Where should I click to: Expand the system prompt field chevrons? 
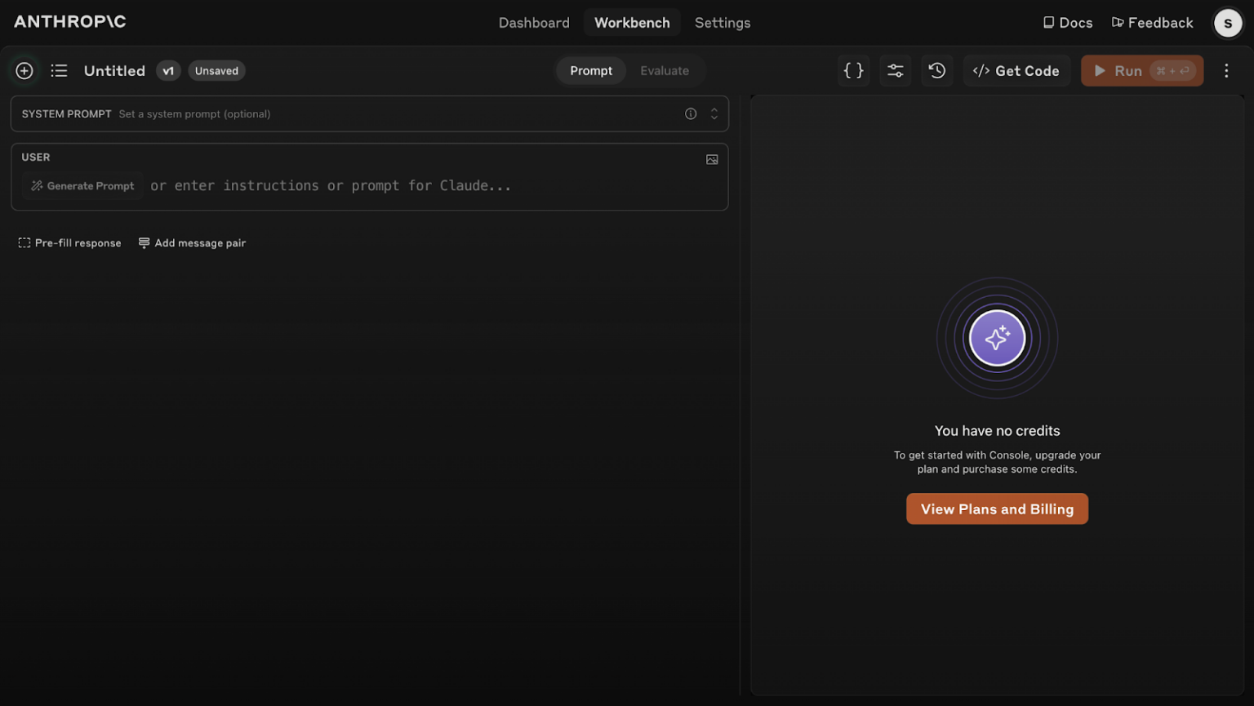(714, 114)
